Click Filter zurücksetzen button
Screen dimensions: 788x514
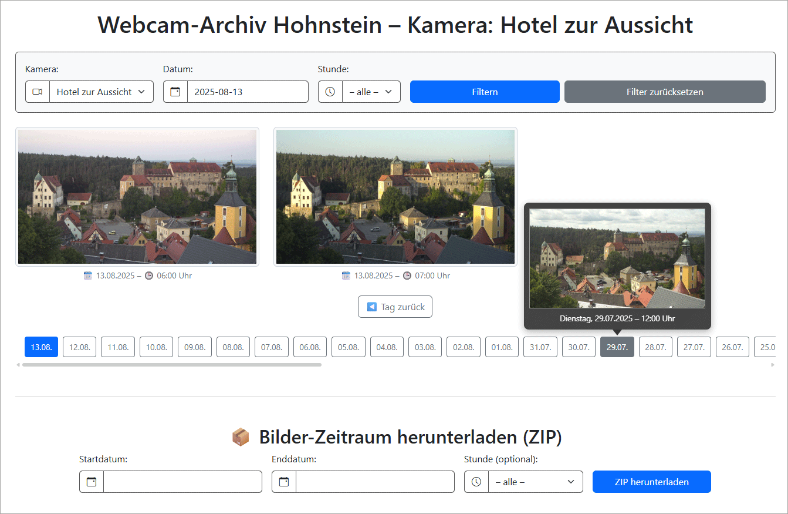pos(665,92)
